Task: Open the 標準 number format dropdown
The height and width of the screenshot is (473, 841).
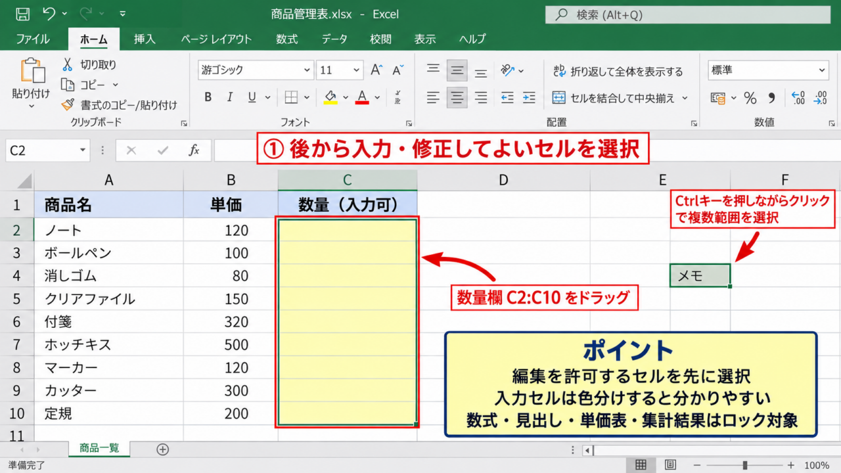Action: click(x=823, y=70)
